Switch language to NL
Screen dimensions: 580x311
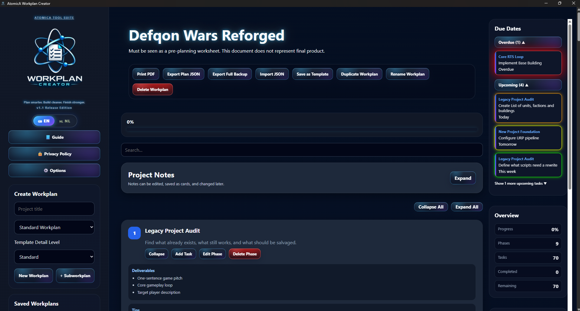tap(65, 121)
